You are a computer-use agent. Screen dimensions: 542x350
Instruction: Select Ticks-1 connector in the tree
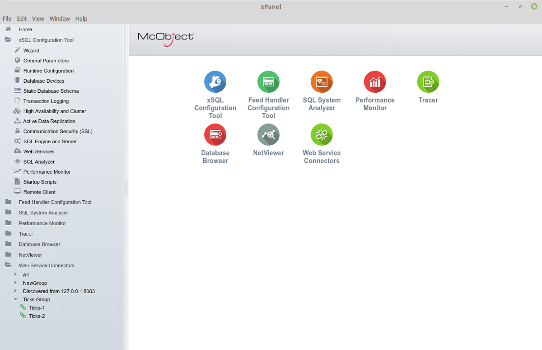[37, 308]
